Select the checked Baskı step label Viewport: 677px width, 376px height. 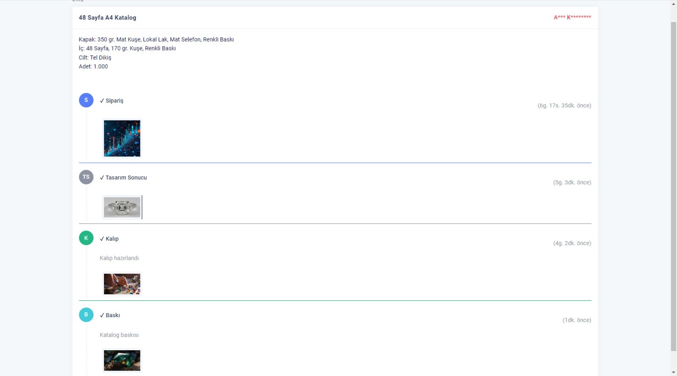(110, 316)
